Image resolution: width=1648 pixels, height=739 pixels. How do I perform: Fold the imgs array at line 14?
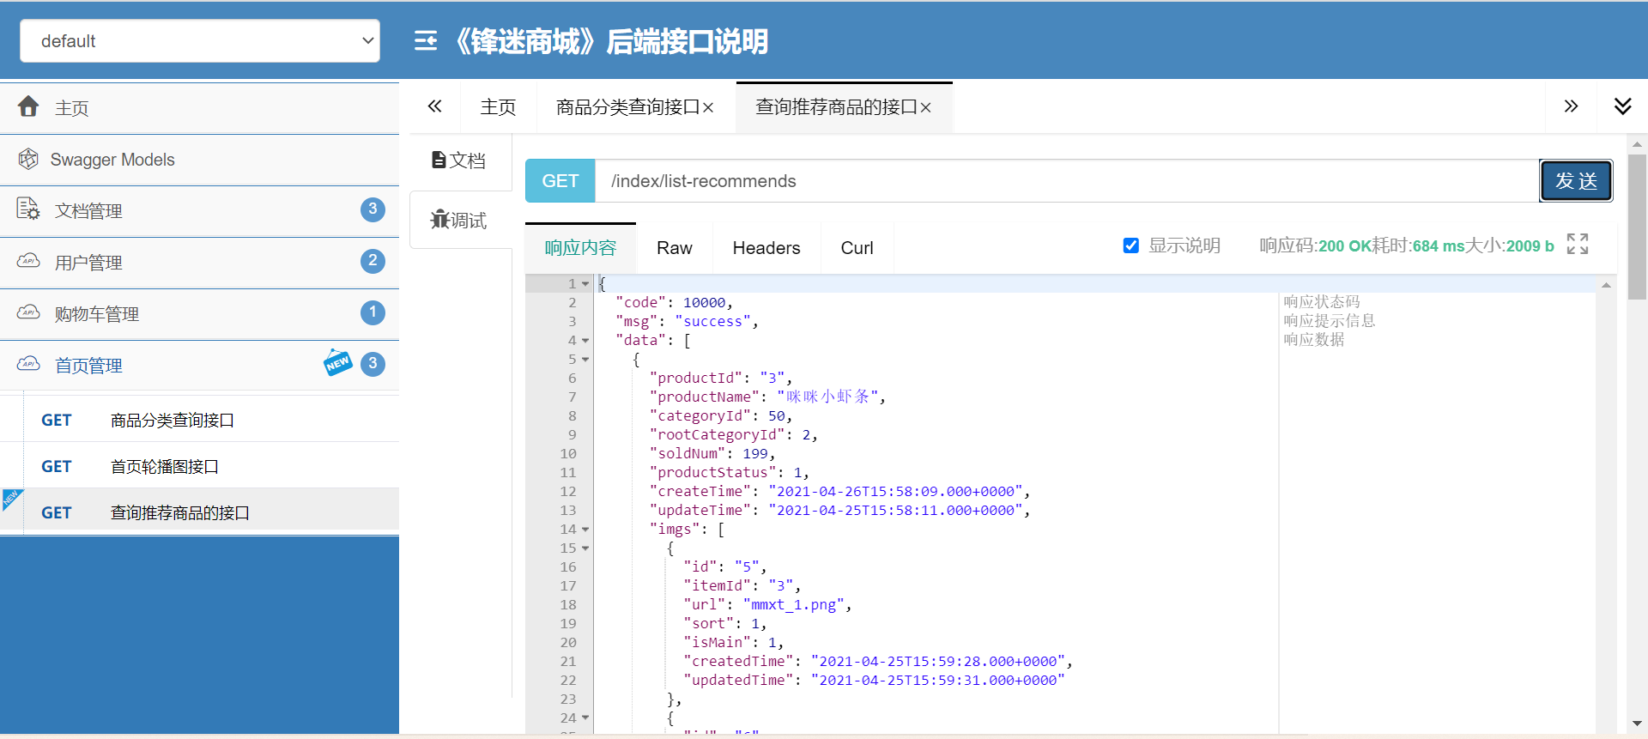tap(585, 530)
